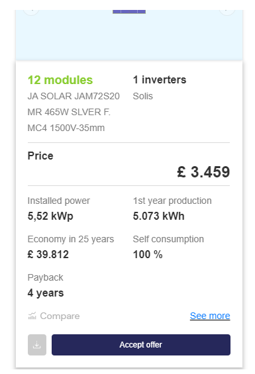Click the JA SOLAR JAM72S20 module description
This screenshot has width=255, height=374.
tap(74, 112)
